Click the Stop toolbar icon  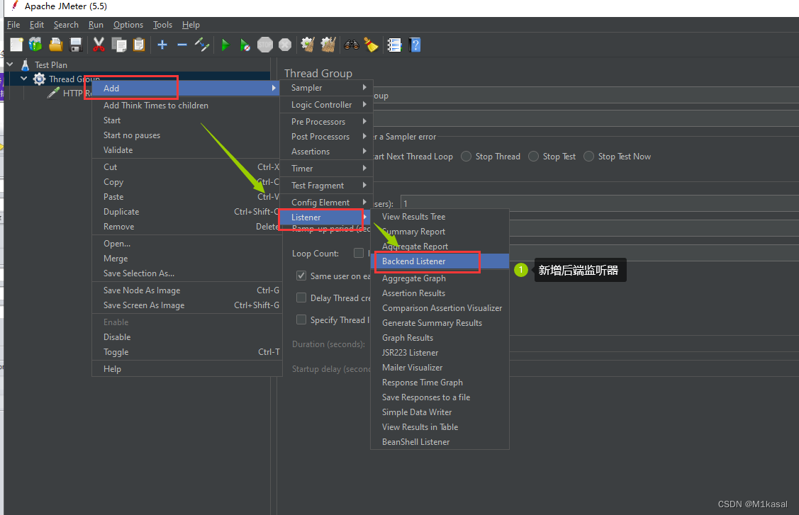click(265, 45)
